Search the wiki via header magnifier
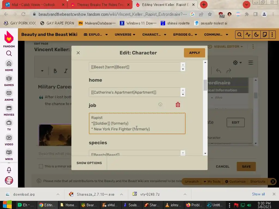This screenshot has width=279, height=209. point(239,35)
